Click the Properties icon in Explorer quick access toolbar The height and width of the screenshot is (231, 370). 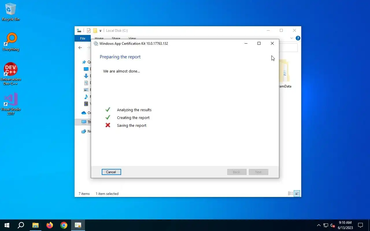(x=89, y=31)
